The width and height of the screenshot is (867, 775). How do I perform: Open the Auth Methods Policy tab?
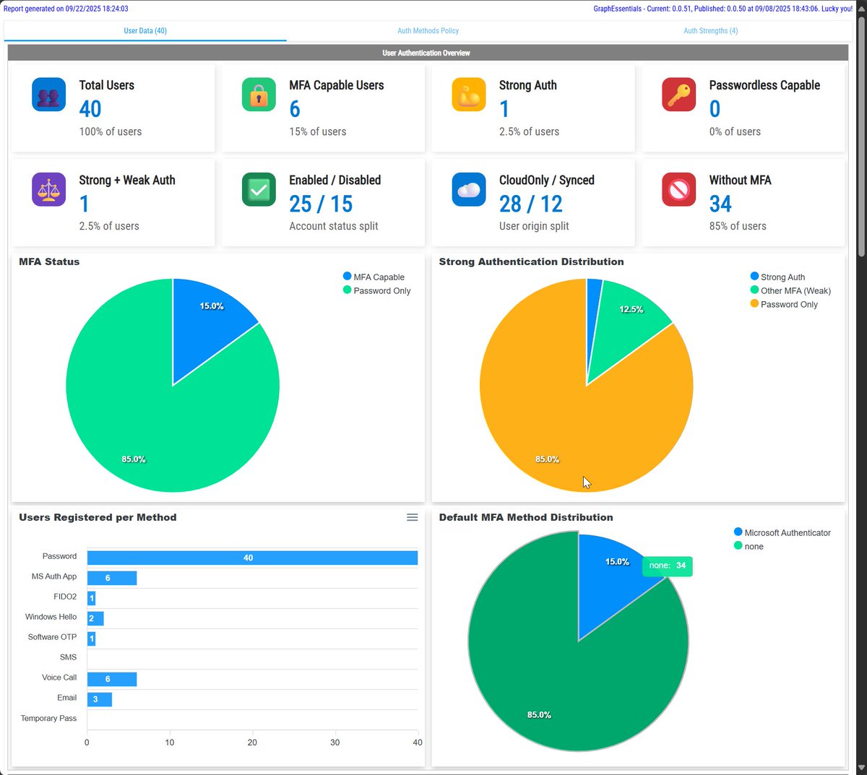tap(428, 31)
